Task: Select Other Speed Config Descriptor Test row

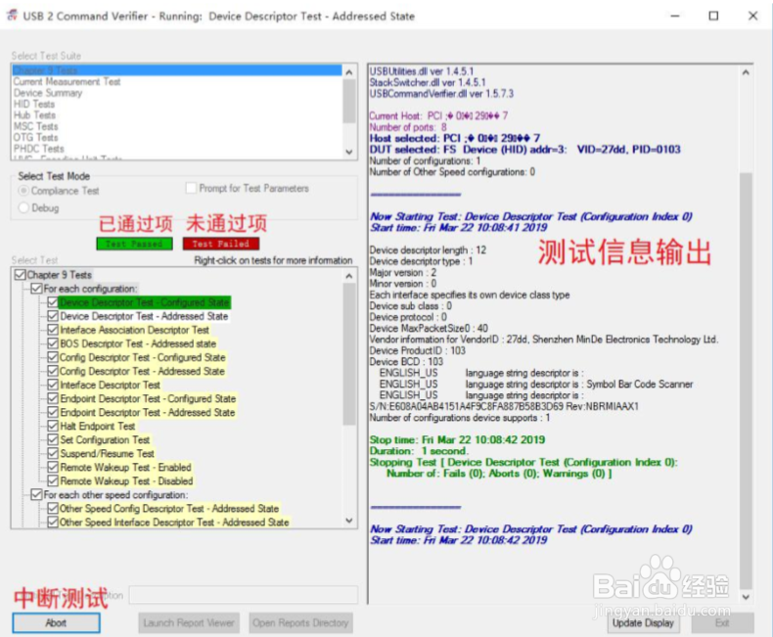Action: [x=169, y=508]
